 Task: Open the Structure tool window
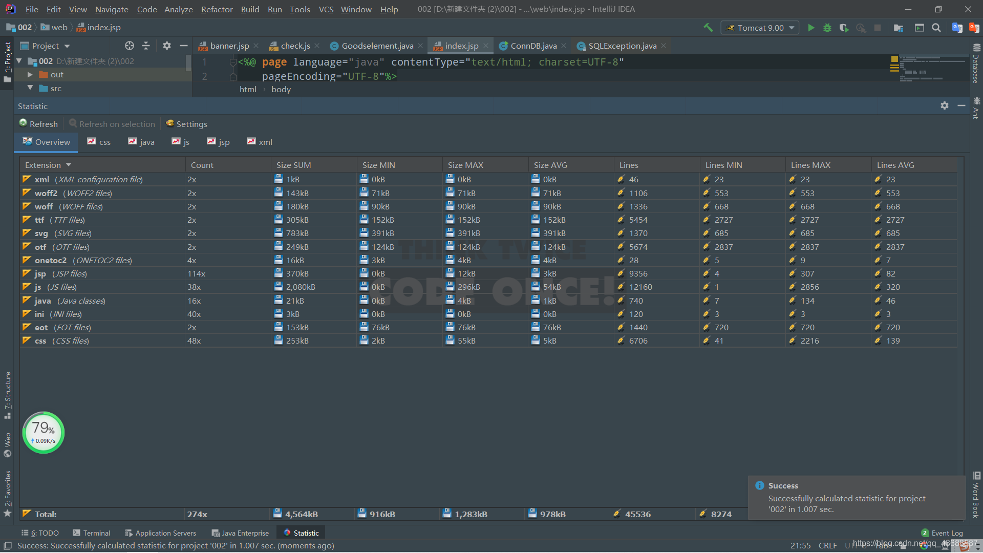(x=8, y=395)
